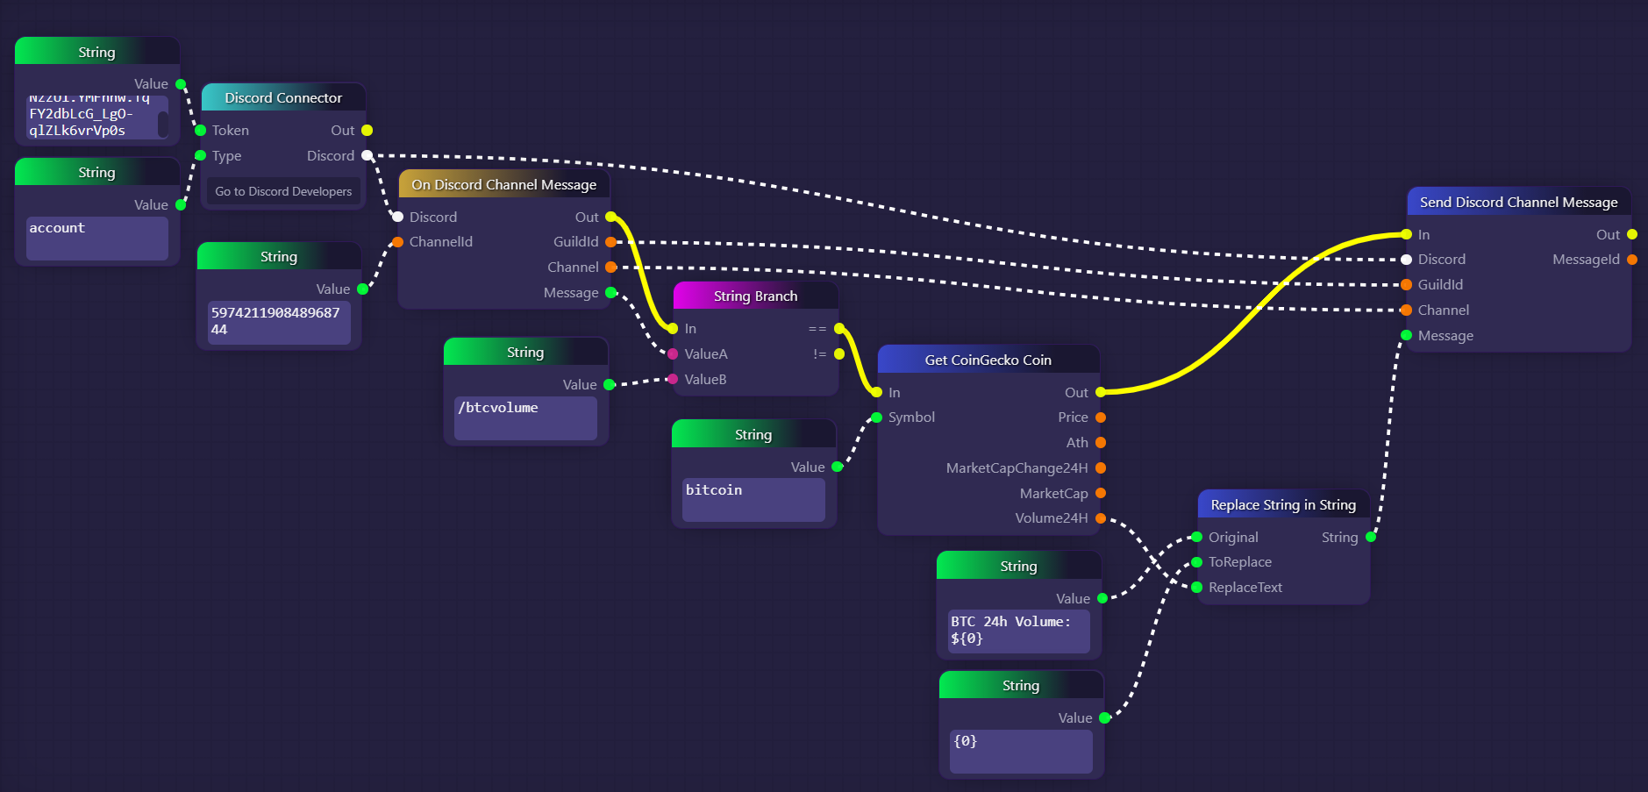This screenshot has height=792, width=1648.
Task: Click the Price output port on Get CoinGecko Coin
Action: 1101,417
